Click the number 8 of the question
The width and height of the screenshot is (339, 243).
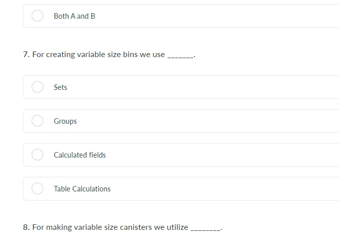26,227
